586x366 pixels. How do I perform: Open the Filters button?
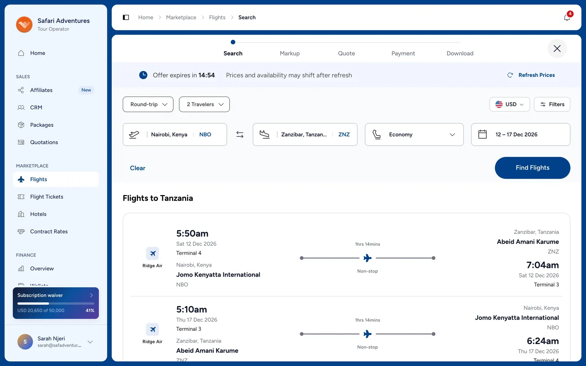(552, 104)
